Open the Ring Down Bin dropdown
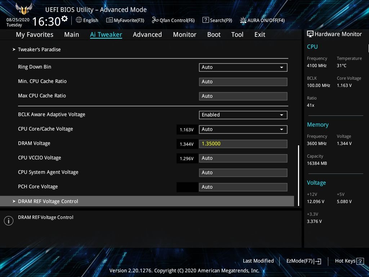This screenshot has height=277, width=369. (243, 67)
